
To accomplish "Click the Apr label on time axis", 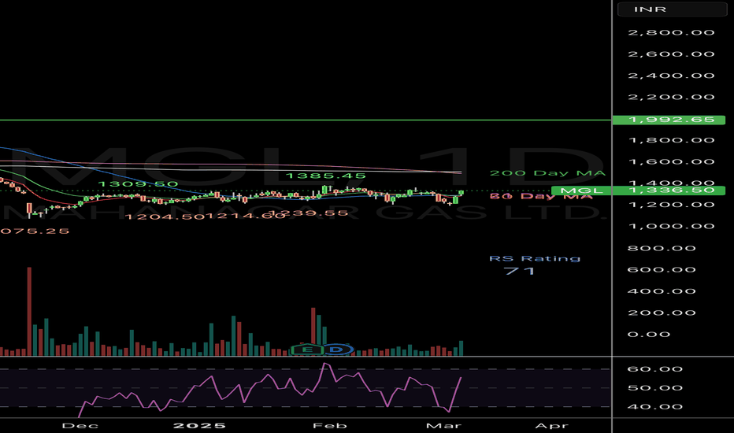I will coord(552,425).
